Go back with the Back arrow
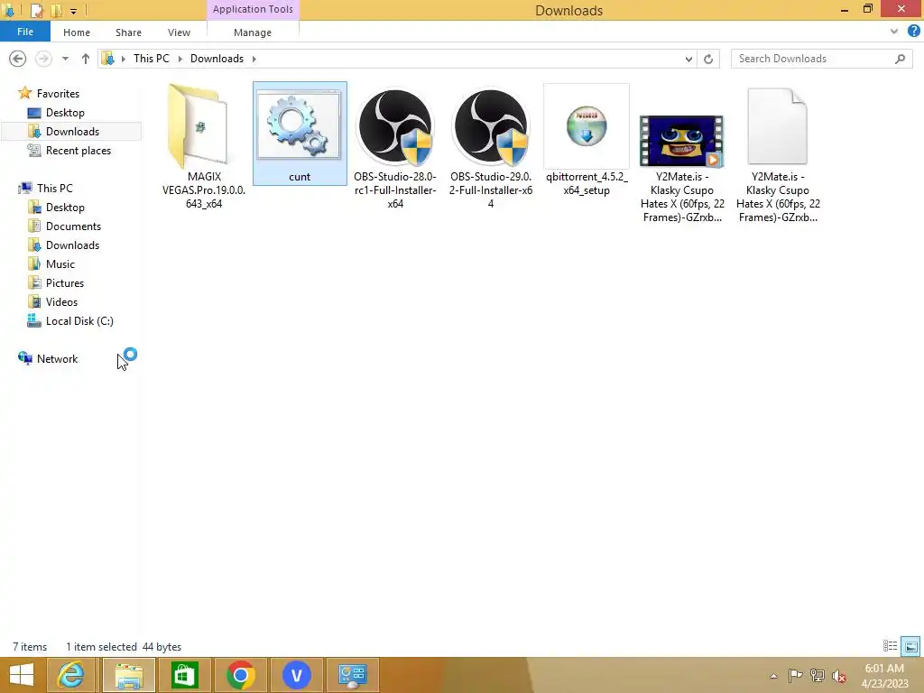 tap(18, 59)
